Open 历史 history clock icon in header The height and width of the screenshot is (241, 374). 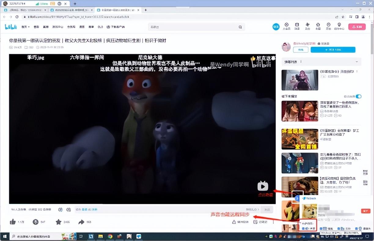click(x=328, y=26)
